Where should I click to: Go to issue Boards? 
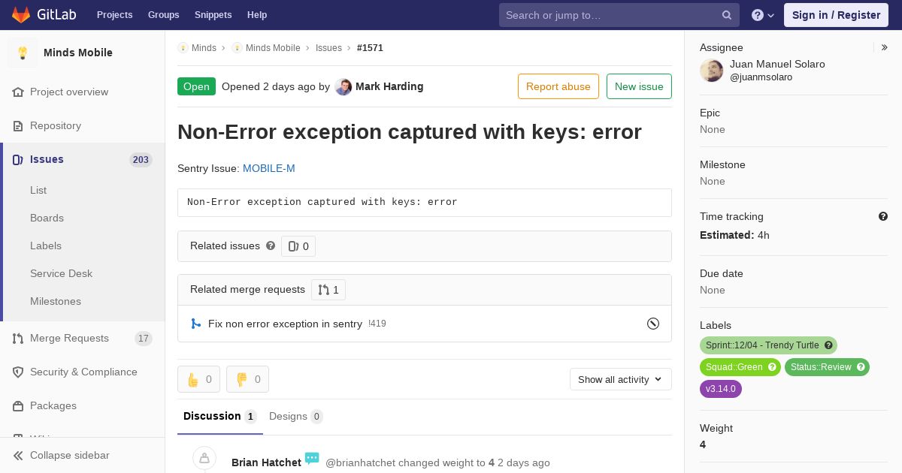click(x=47, y=218)
